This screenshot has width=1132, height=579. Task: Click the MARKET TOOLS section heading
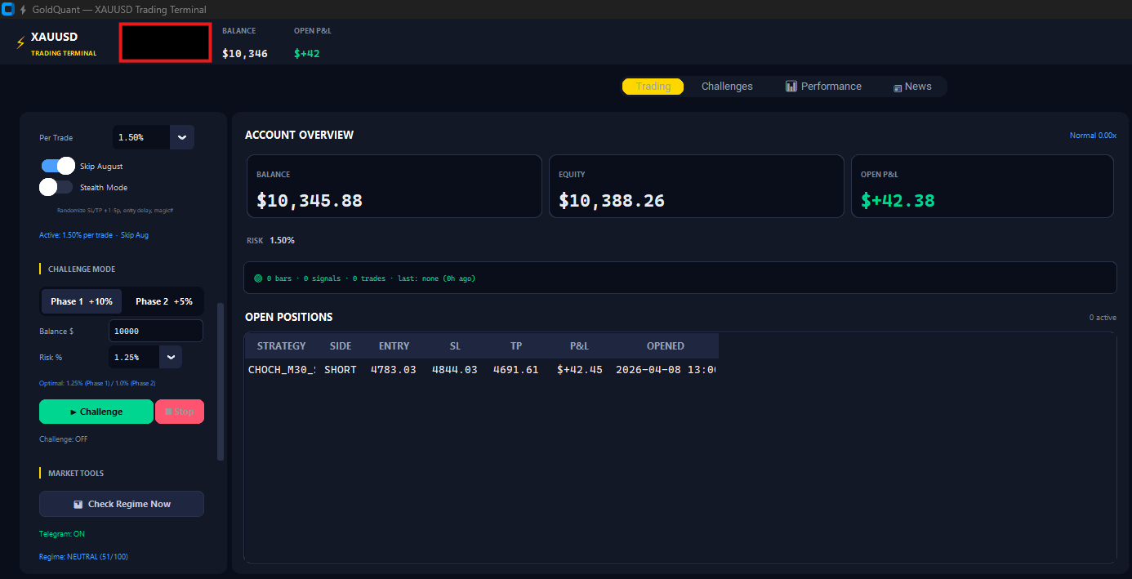point(76,474)
